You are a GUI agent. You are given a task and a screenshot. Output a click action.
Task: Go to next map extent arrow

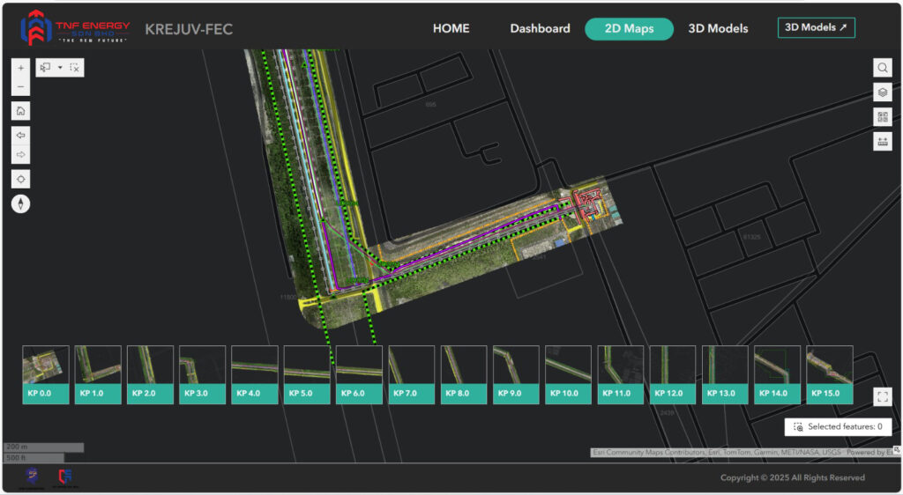(x=21, y=155)
